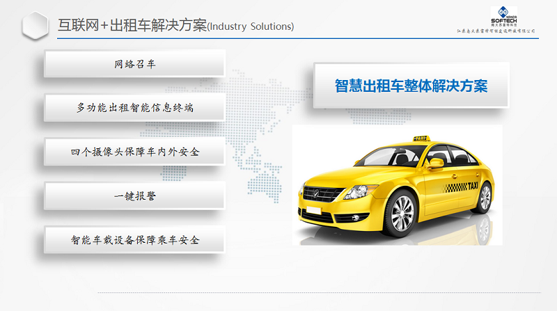This screenshot has height=311, width=557.
Task: Click the SOFTECH company logo
Action: tap(503, 16)
